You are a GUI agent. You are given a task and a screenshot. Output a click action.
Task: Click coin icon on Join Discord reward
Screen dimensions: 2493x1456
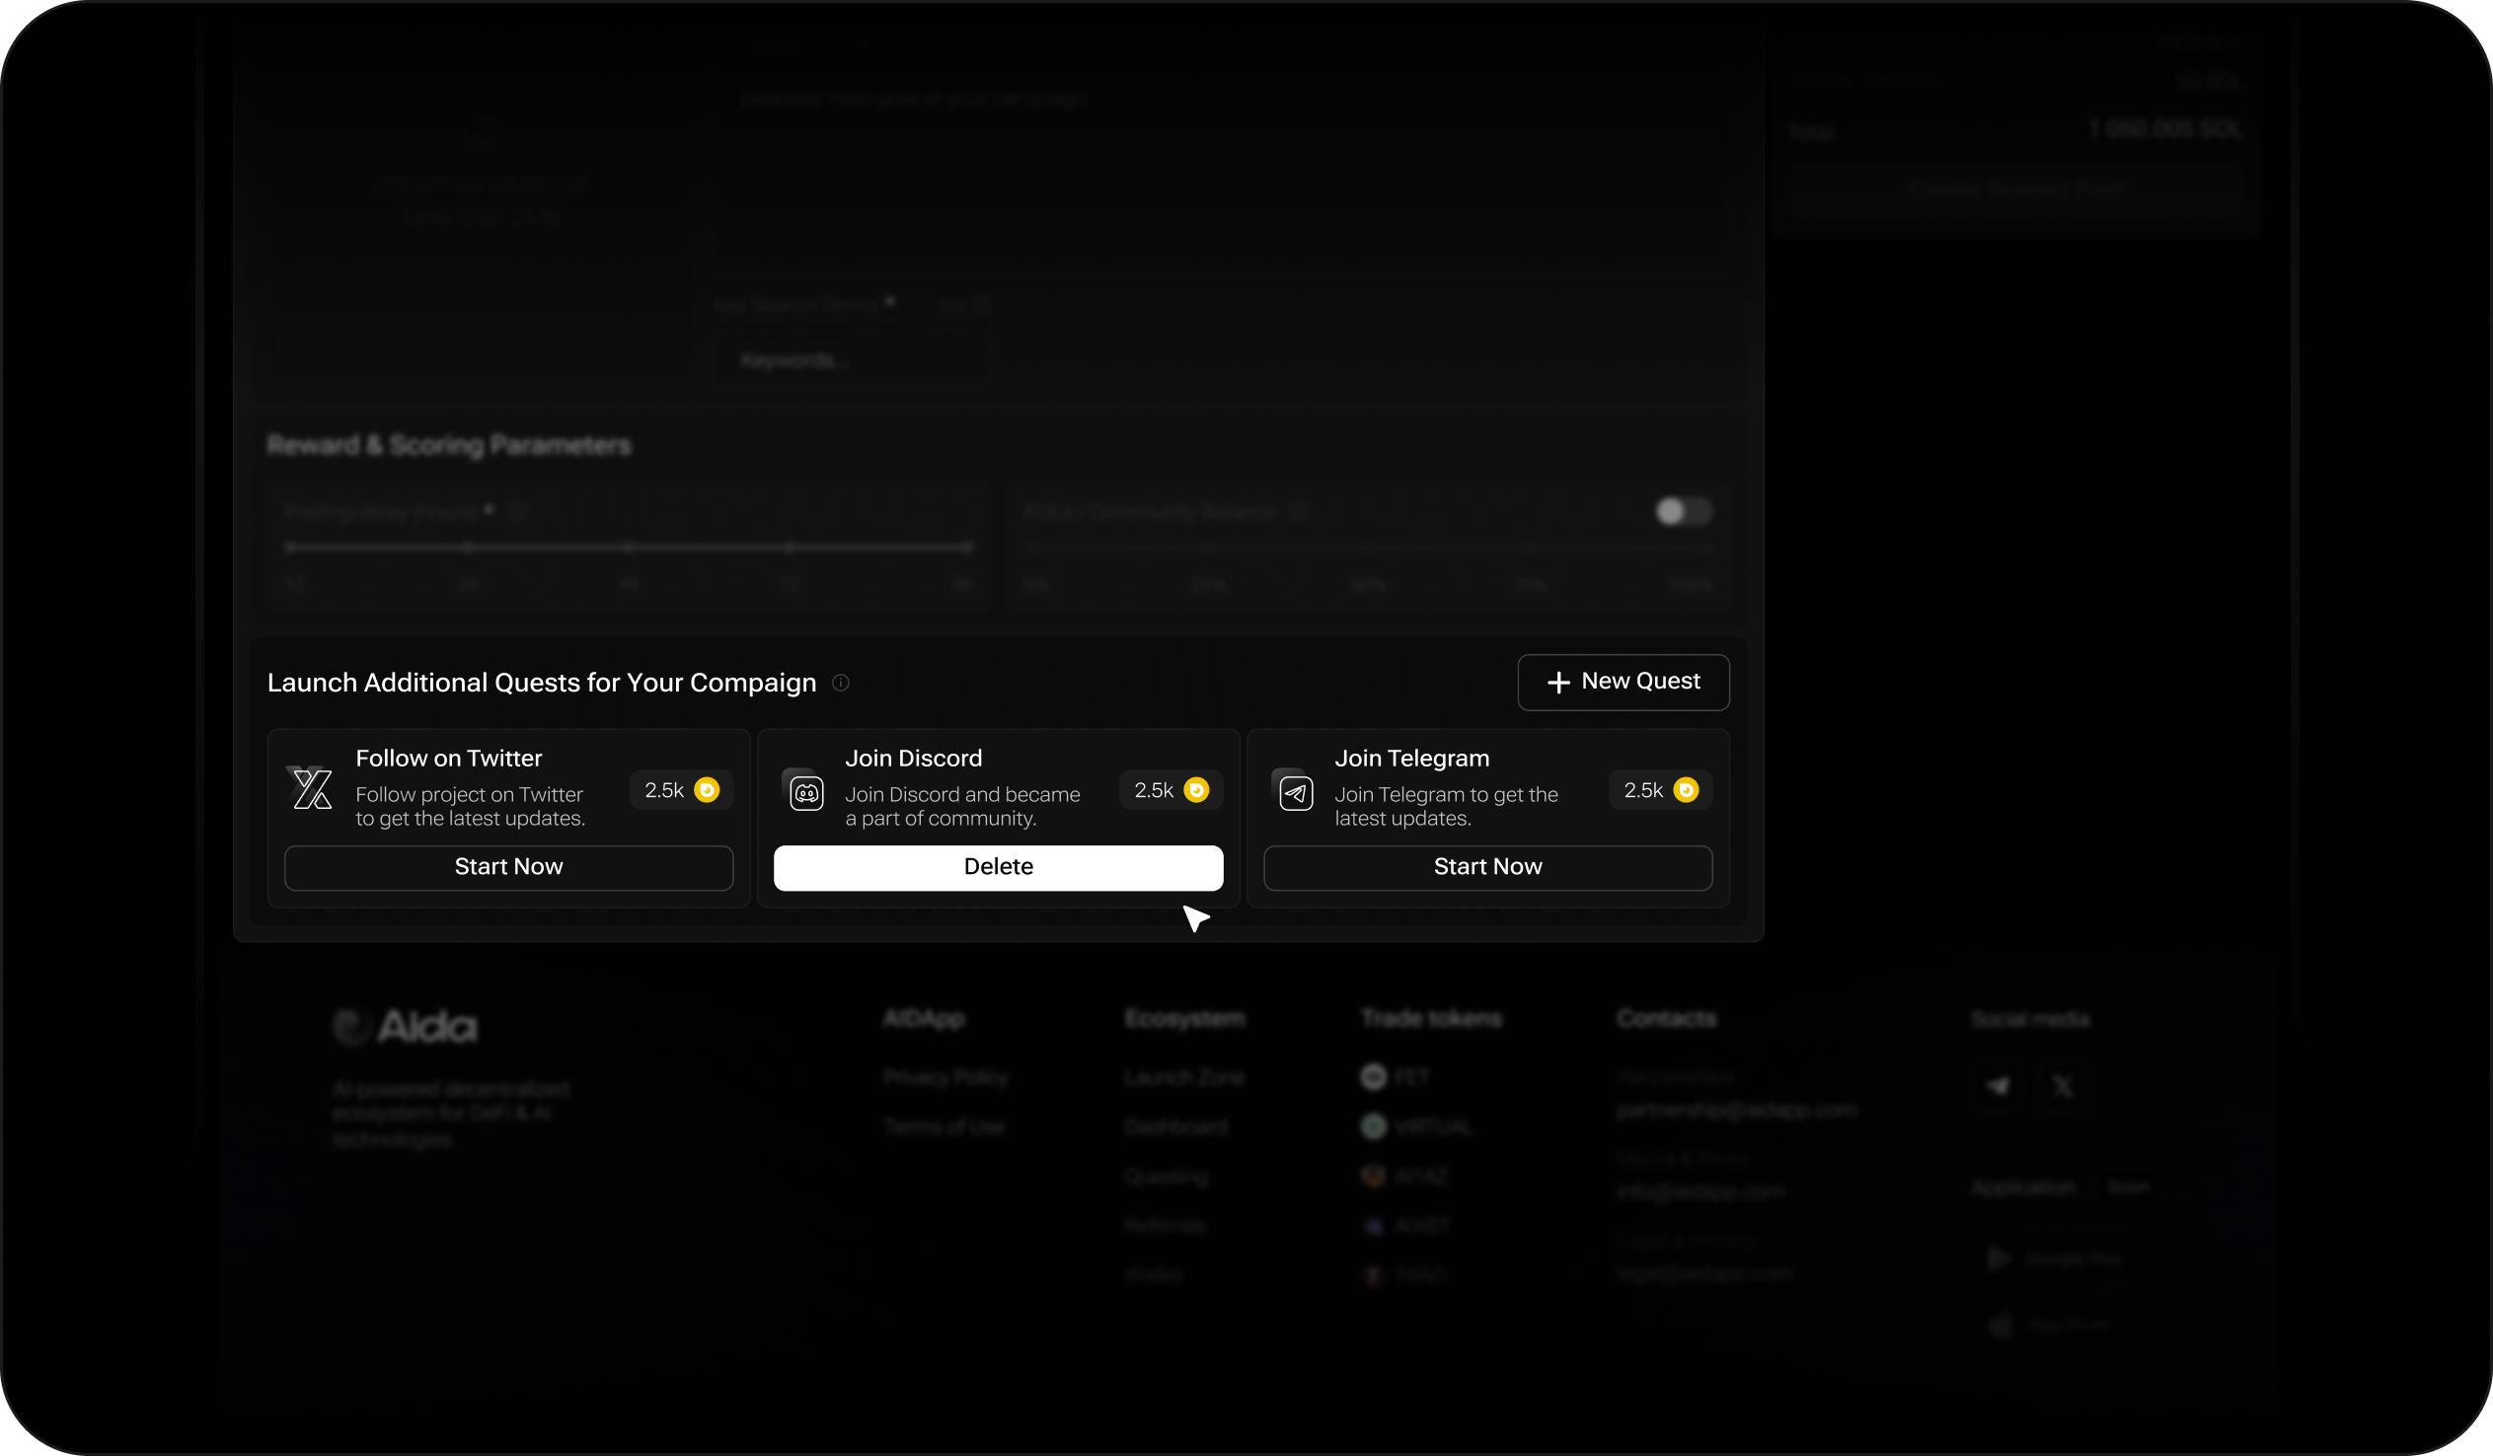(1196, 789)
